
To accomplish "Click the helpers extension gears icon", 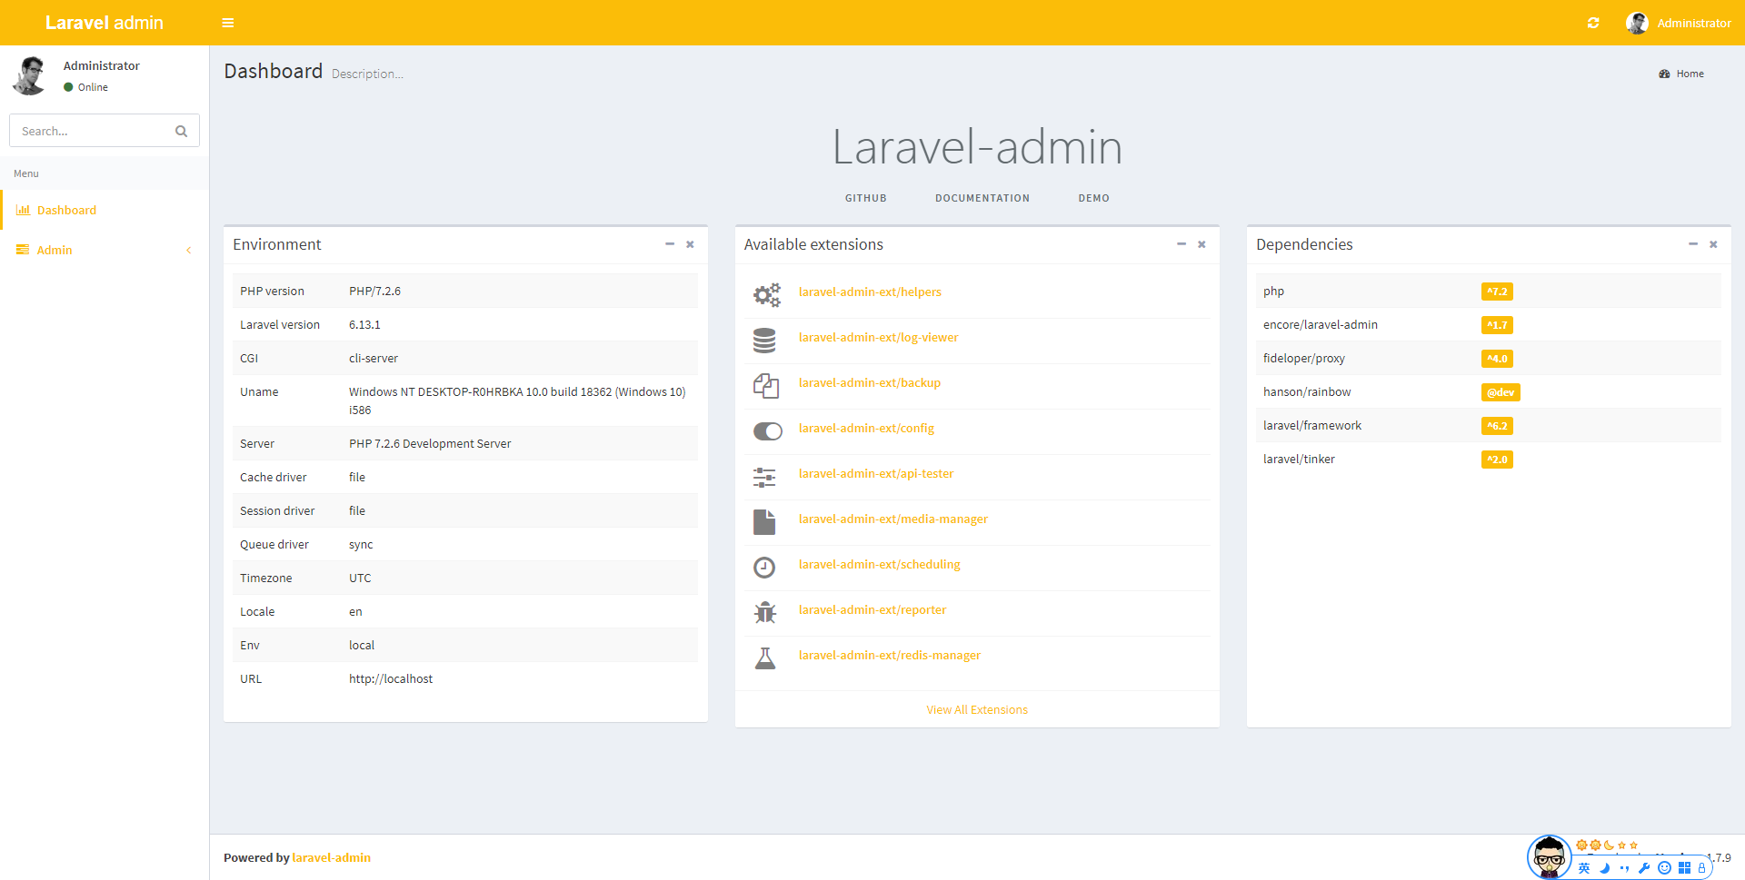I will 766,294.
